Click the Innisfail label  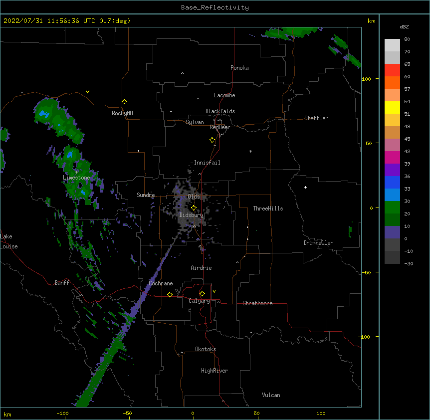(x=207, y=163)
